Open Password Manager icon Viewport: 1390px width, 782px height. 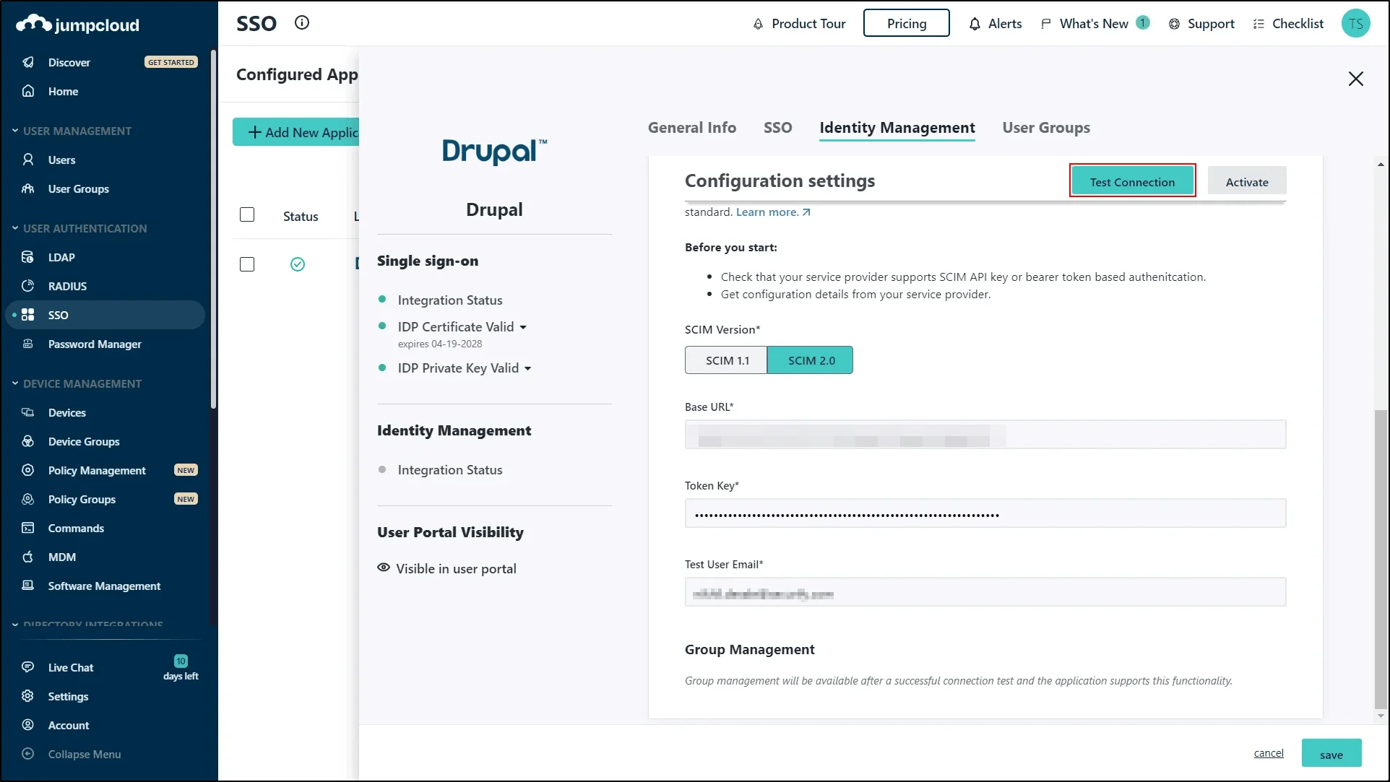coord(28,344)
